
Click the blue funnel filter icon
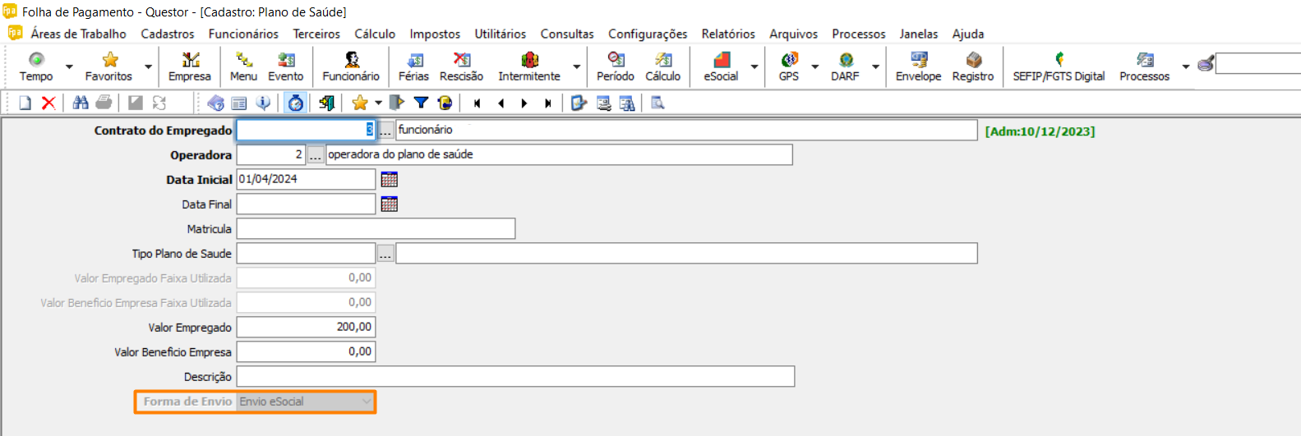pos(421,103)
